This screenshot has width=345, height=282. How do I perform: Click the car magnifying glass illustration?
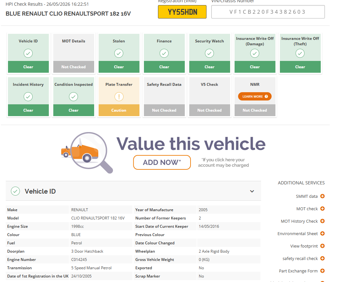pyautogui.click(x=87, y=152)
